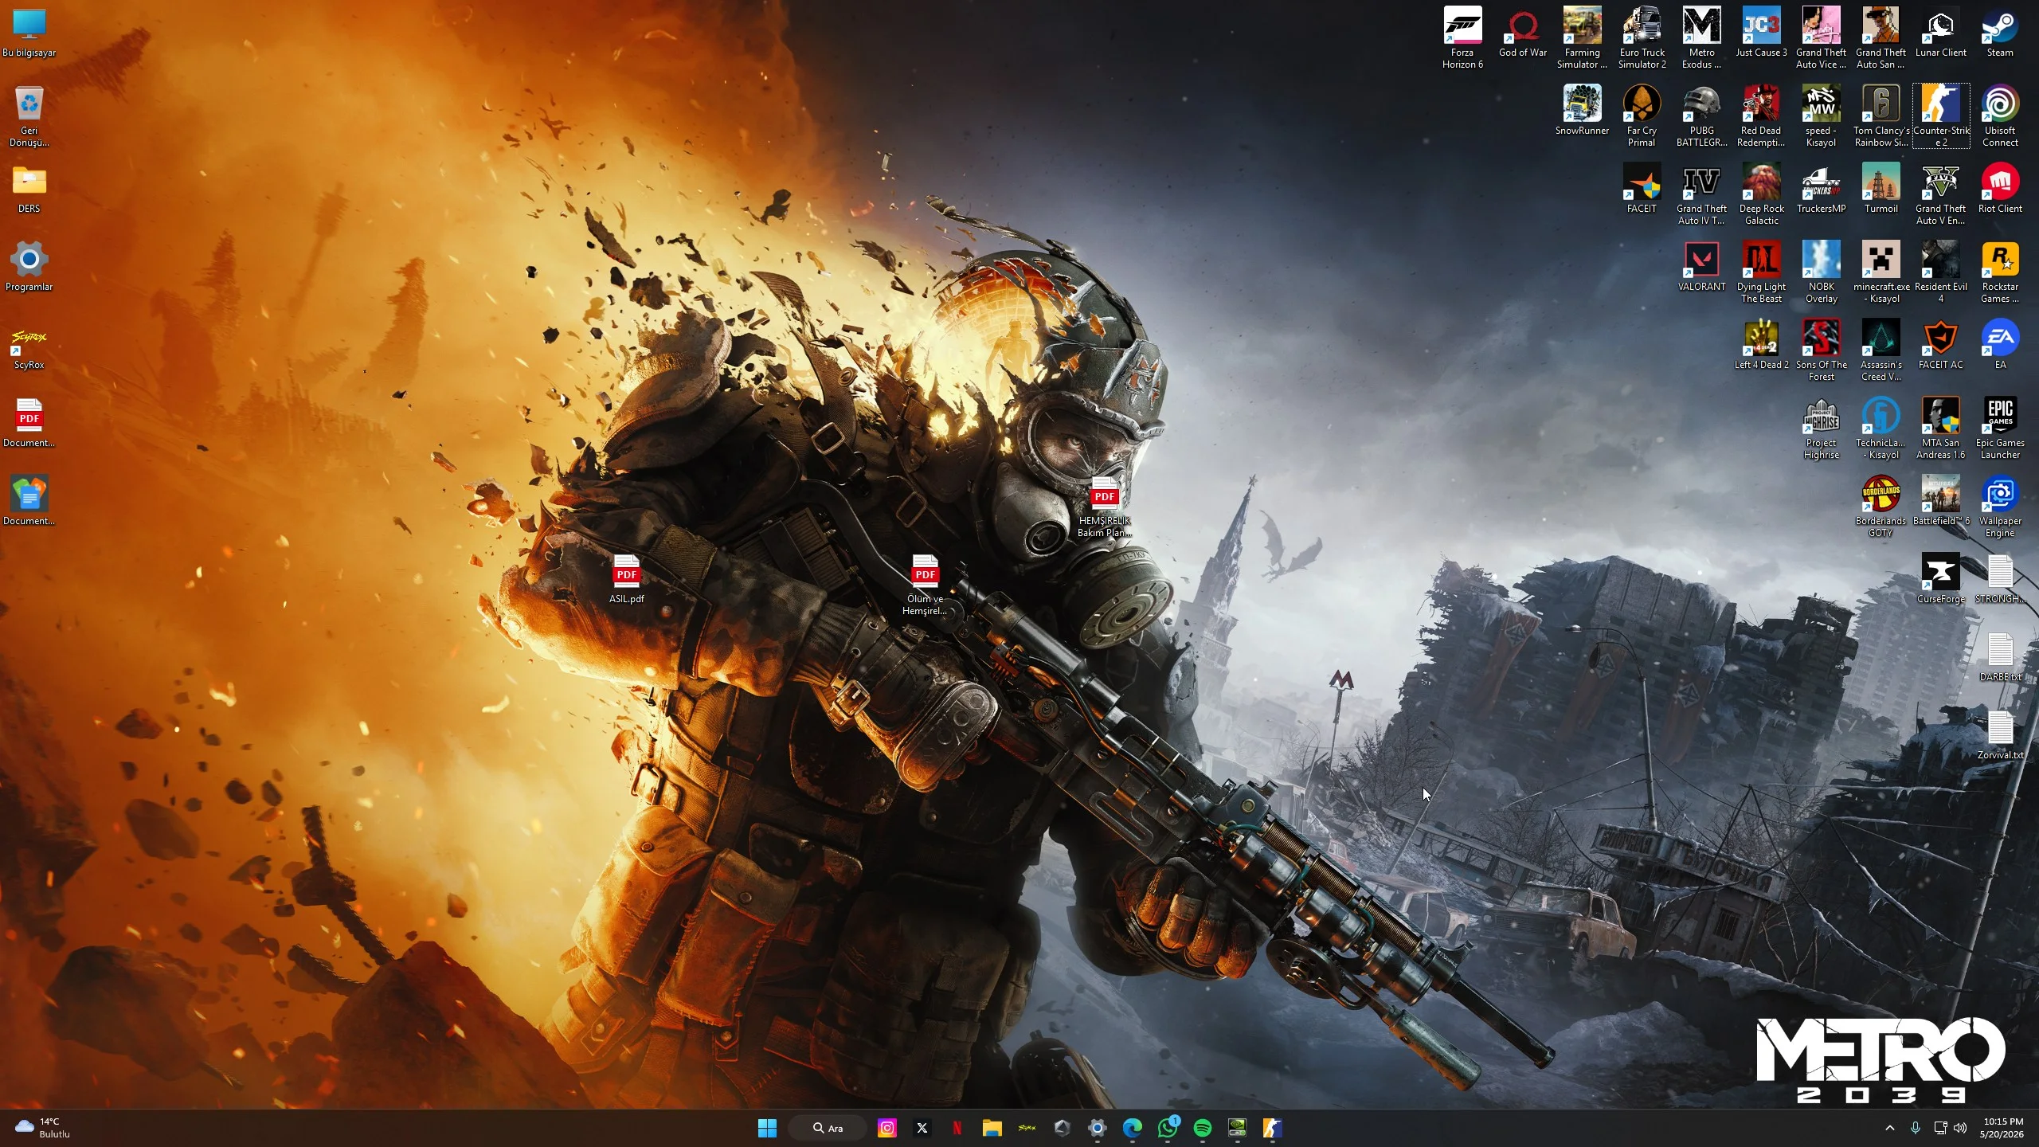Select the Resident Evil 4 icon

pos(1940,272)
